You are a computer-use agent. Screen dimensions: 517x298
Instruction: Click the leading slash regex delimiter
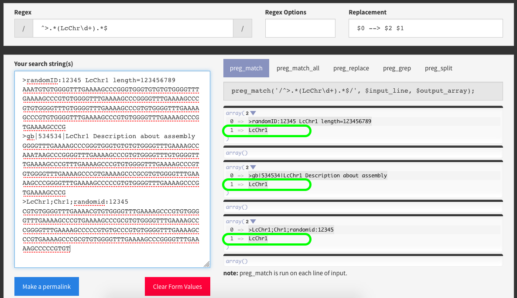(x=24, y=28)
